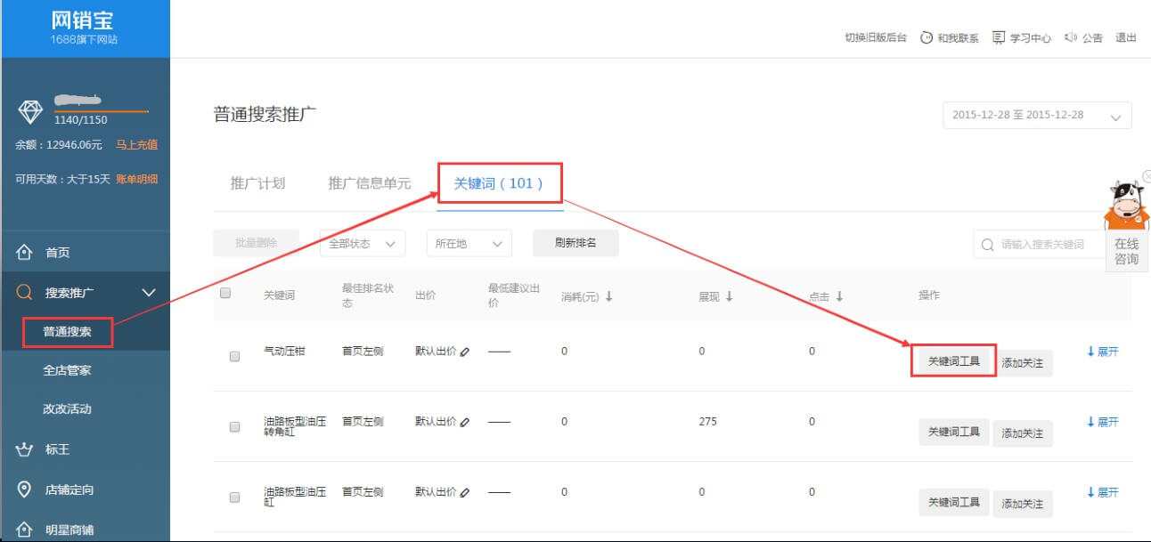Screen dimensions: 1151x542
Task: Click the speaker icon next to 公告
Action: [1071, 37]
